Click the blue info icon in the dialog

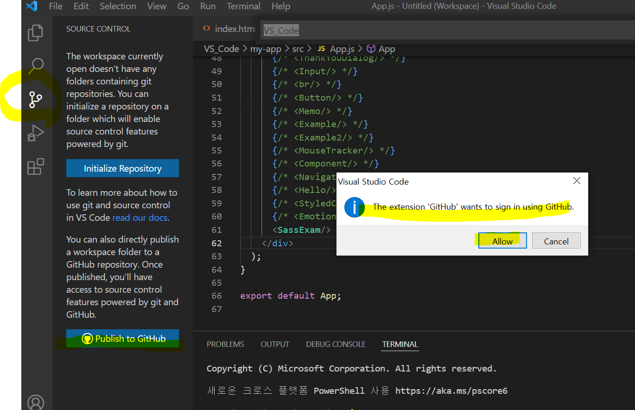pos(355,207)
